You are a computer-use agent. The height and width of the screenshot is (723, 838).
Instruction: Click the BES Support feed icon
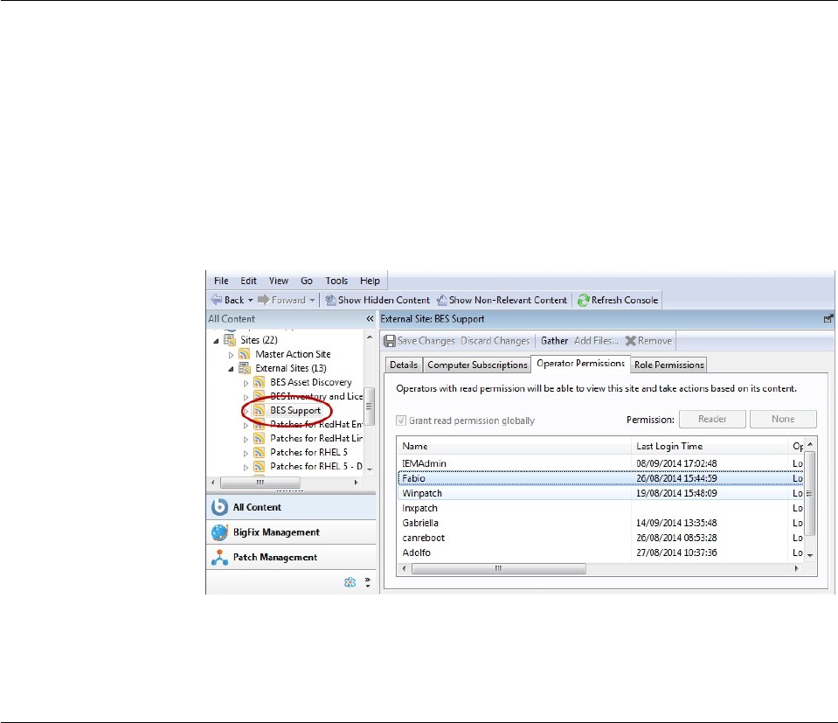(260, 410)
